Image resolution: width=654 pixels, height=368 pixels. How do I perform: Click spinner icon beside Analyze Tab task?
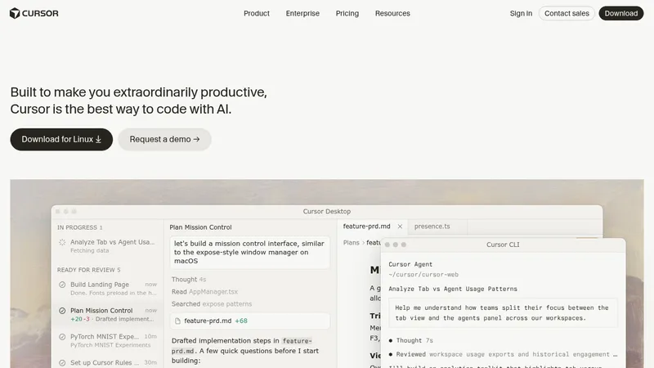coord(62,242)
